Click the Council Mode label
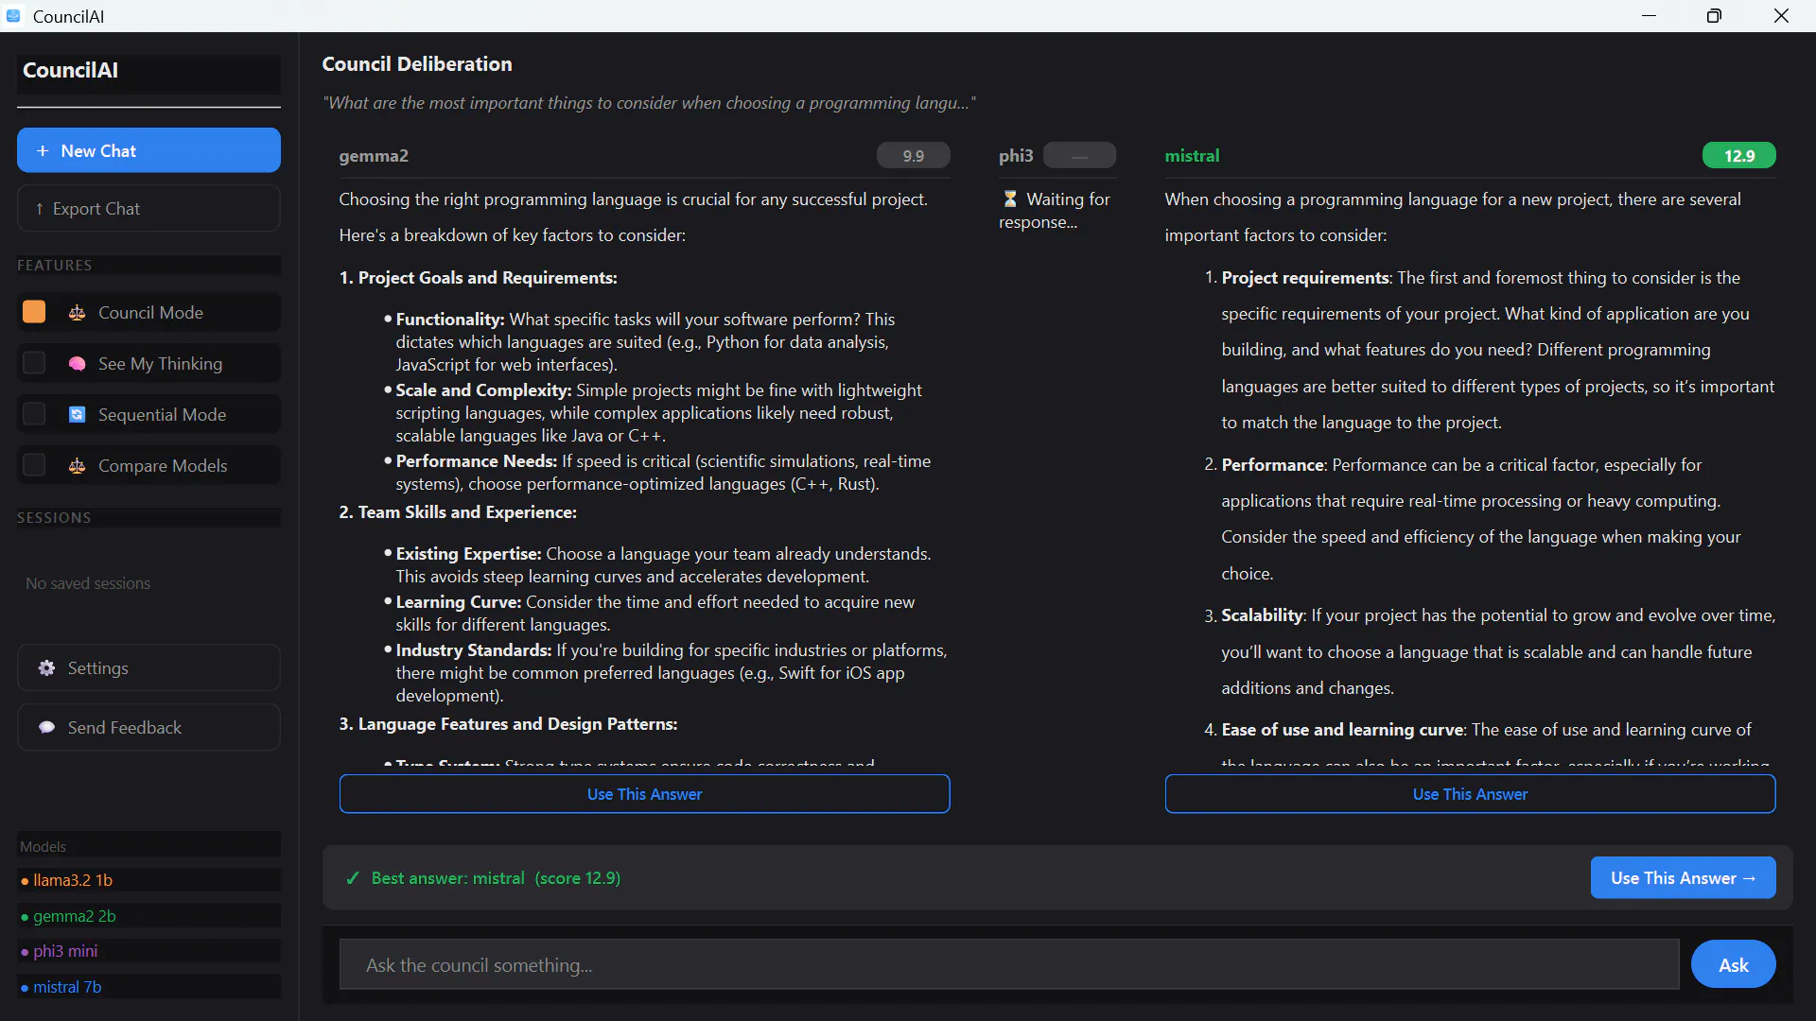Screen dimensions: 1816x1021 pos(150,313)
